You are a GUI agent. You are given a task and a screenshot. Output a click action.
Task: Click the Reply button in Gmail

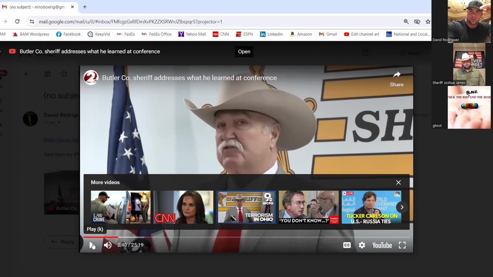(x=63, y=242)
